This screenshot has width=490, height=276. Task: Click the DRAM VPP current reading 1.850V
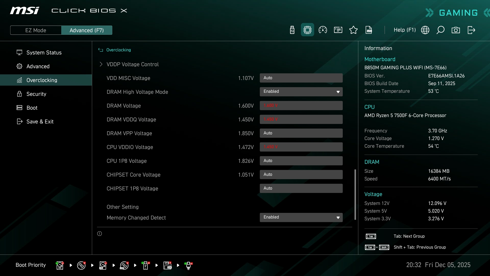click(x=246, y=133)
